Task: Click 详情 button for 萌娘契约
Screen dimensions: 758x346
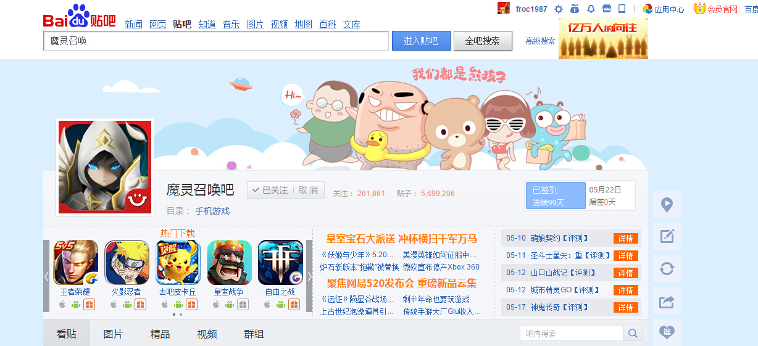Action: tap(625, 238)
